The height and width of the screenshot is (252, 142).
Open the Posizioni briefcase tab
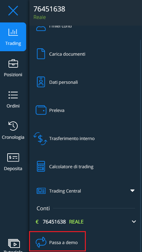(x=13, y=68)
